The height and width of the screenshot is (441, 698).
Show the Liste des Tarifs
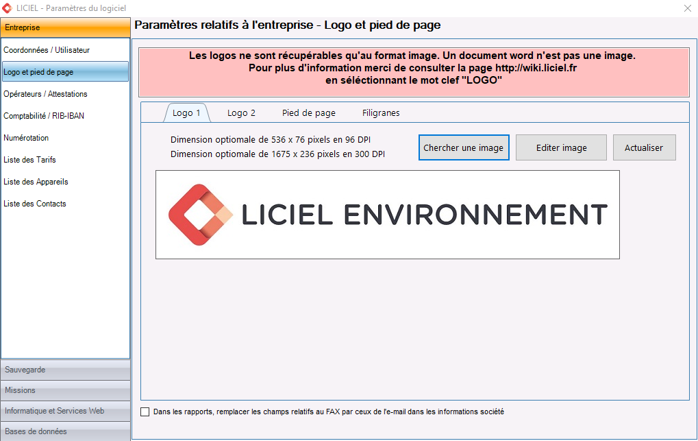click(x=29, y=160)
